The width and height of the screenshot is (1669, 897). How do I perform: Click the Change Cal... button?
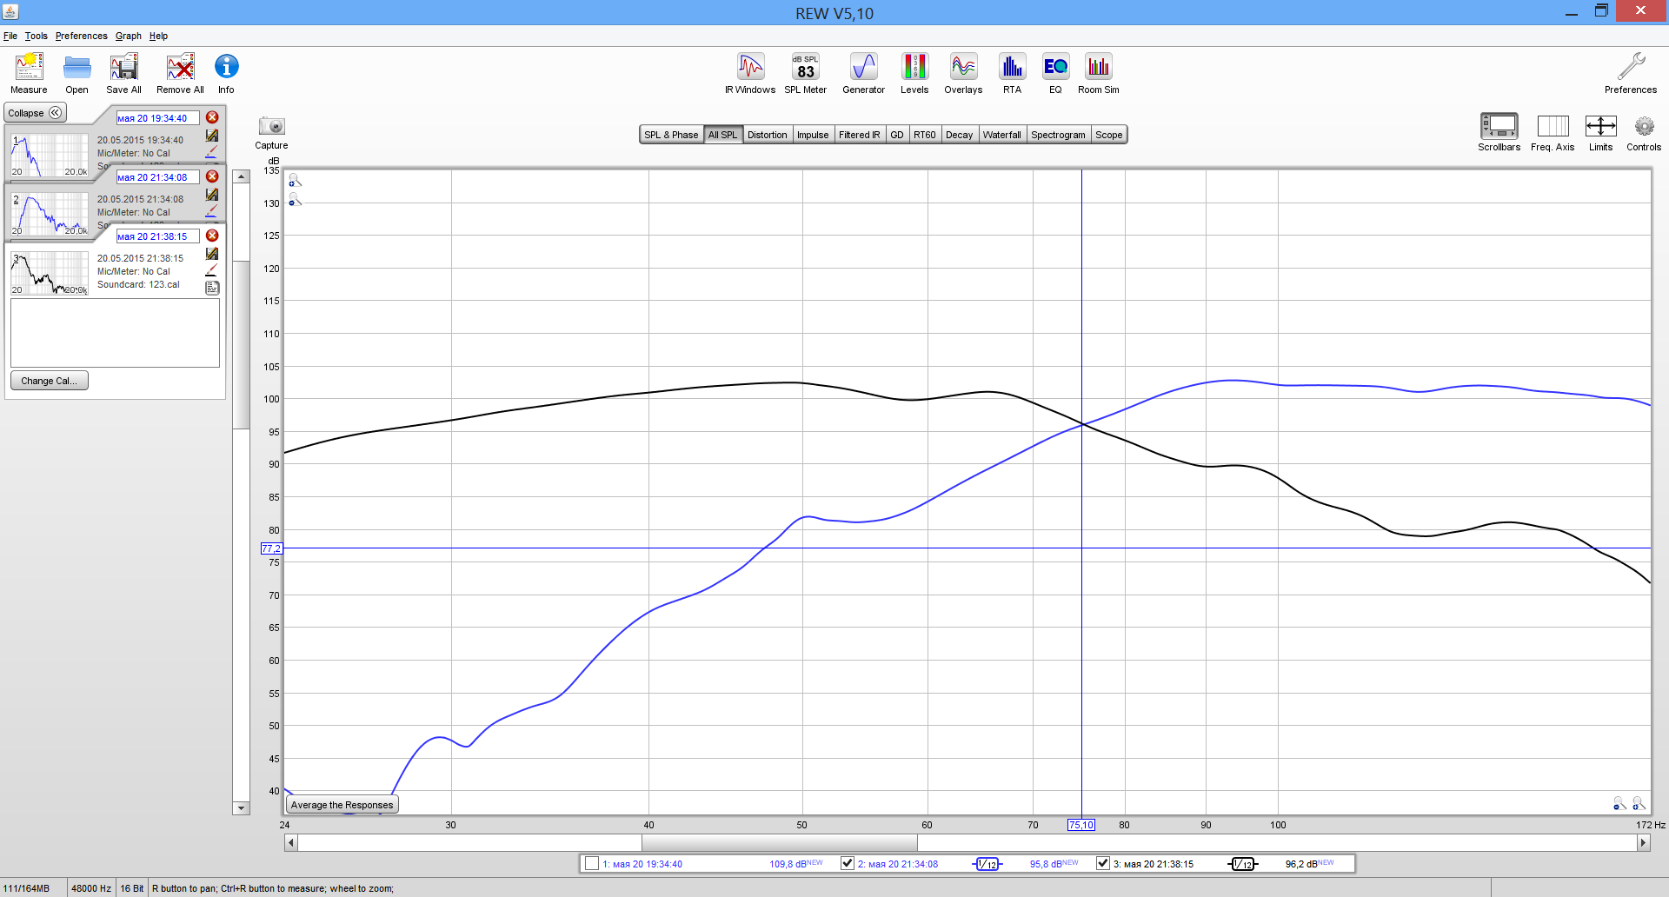(x=49, y=381)
